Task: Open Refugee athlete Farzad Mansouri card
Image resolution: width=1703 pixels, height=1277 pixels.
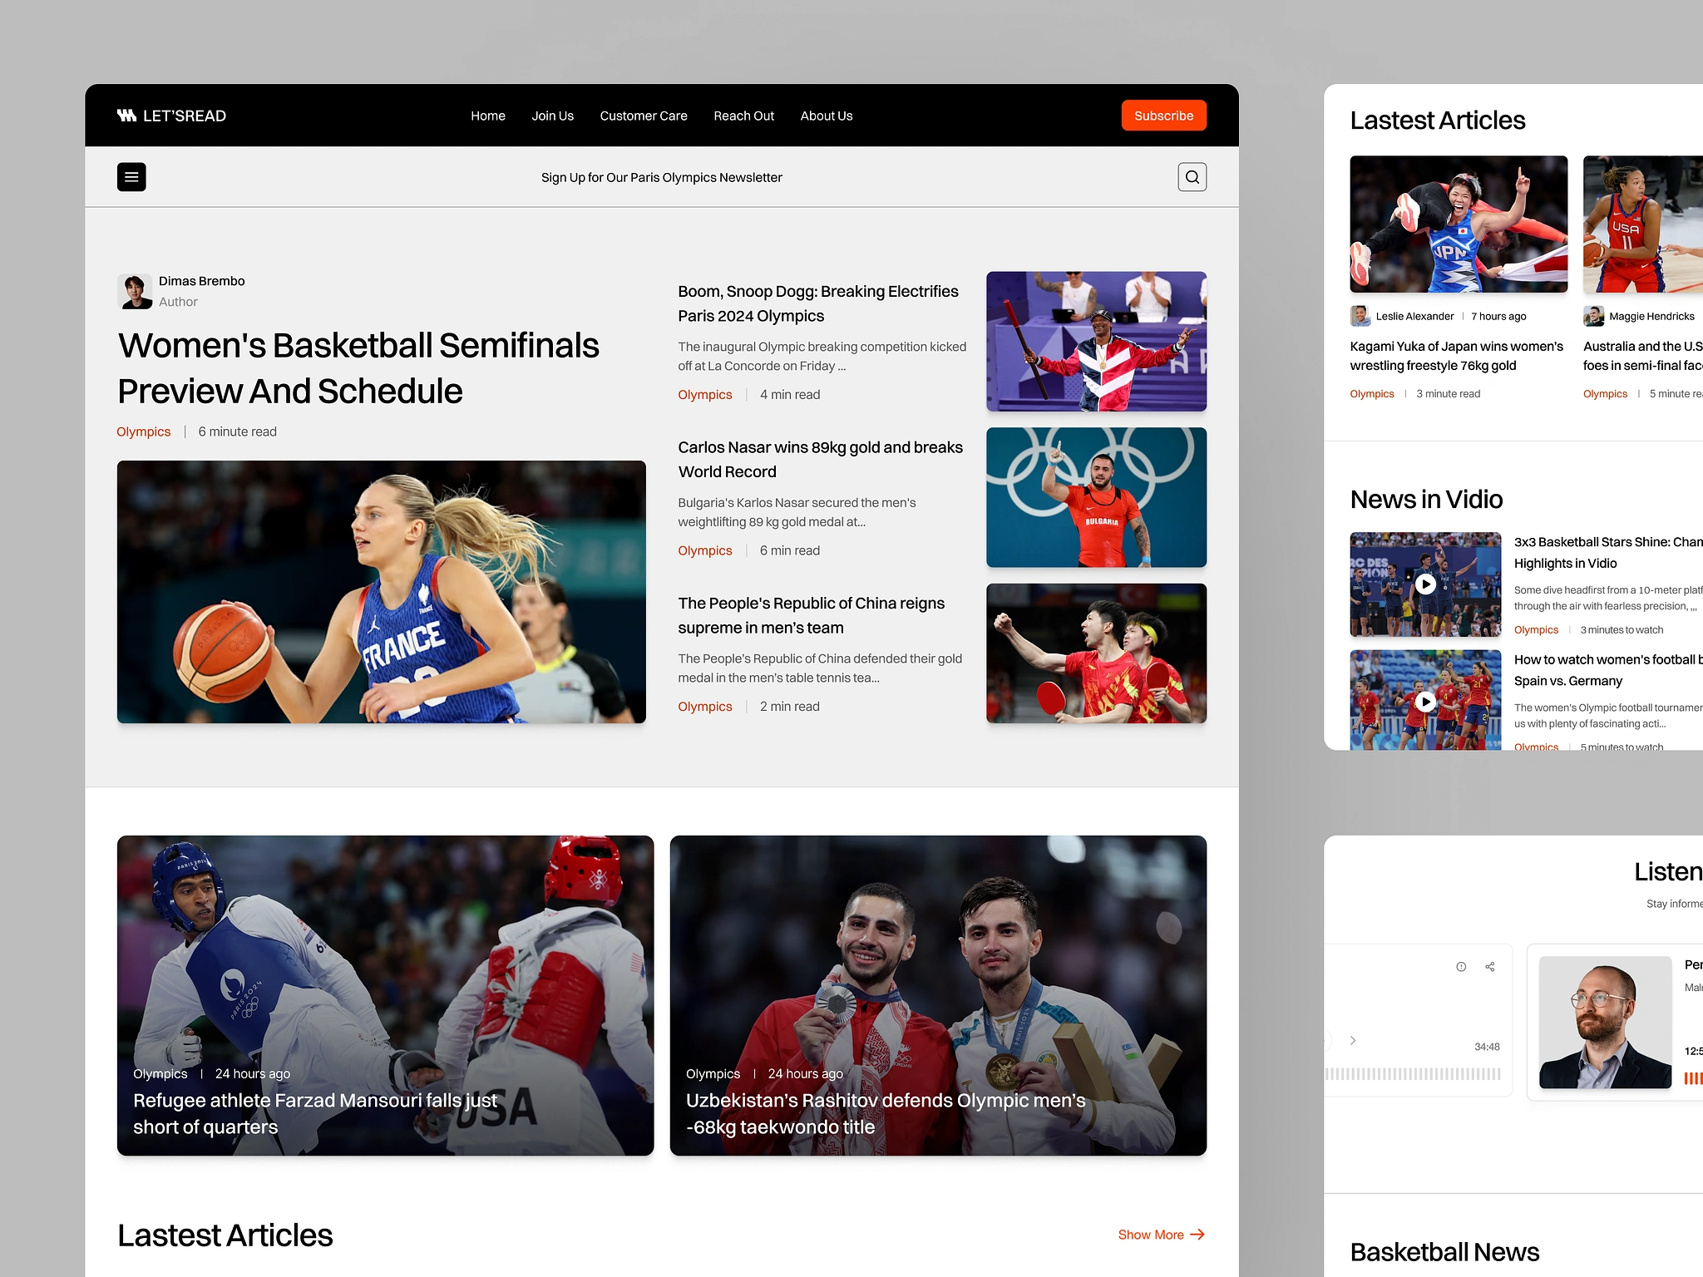Action: tap(385, 995)
